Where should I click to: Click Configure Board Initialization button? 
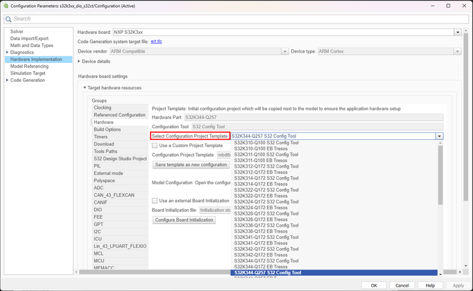click(x=184, y=220)
